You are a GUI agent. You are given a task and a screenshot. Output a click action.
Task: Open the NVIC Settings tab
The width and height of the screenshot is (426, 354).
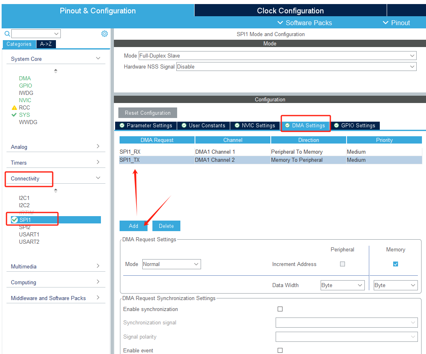click(x=255, y=125)
